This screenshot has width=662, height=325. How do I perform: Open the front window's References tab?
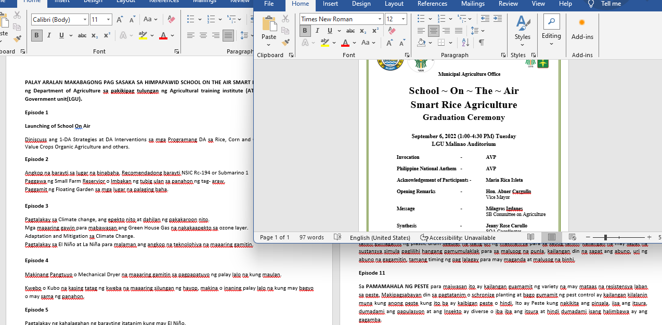(432, 4)
